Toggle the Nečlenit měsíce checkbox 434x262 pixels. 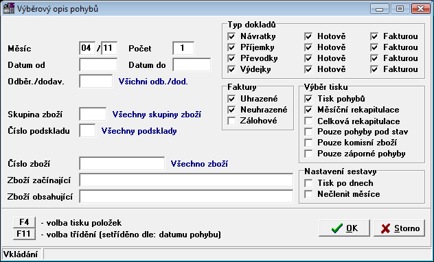click(x=308, y=194)
